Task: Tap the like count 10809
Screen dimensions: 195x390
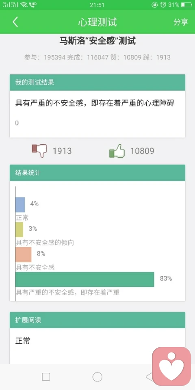Action: coord(142,151)
